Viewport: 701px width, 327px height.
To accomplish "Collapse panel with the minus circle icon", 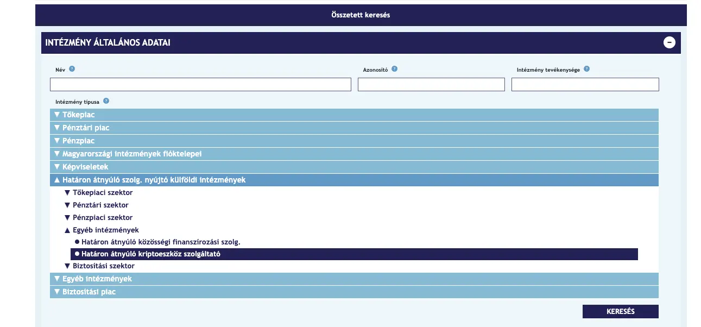I will 670,42.
